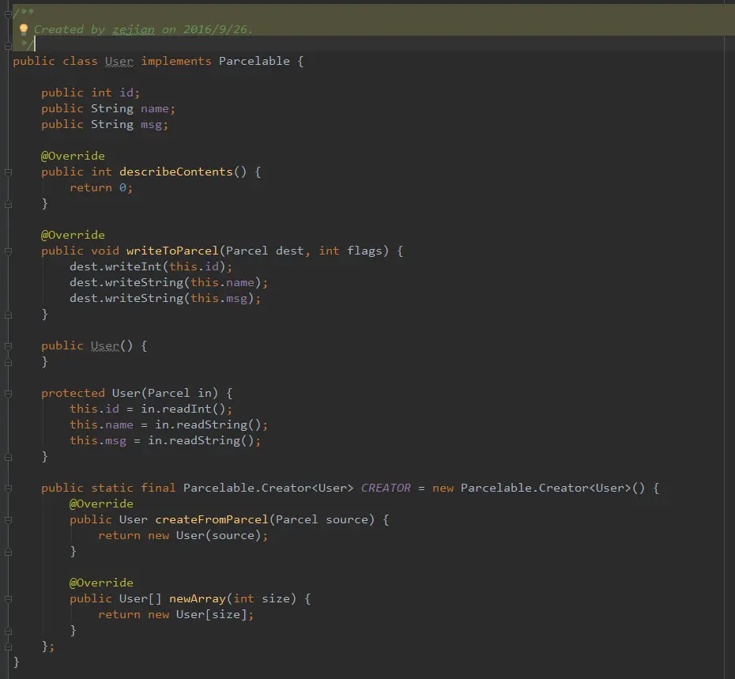Collapse the writeToParcel method fold marker
This screenshot has height=679, width=735.
8,251
